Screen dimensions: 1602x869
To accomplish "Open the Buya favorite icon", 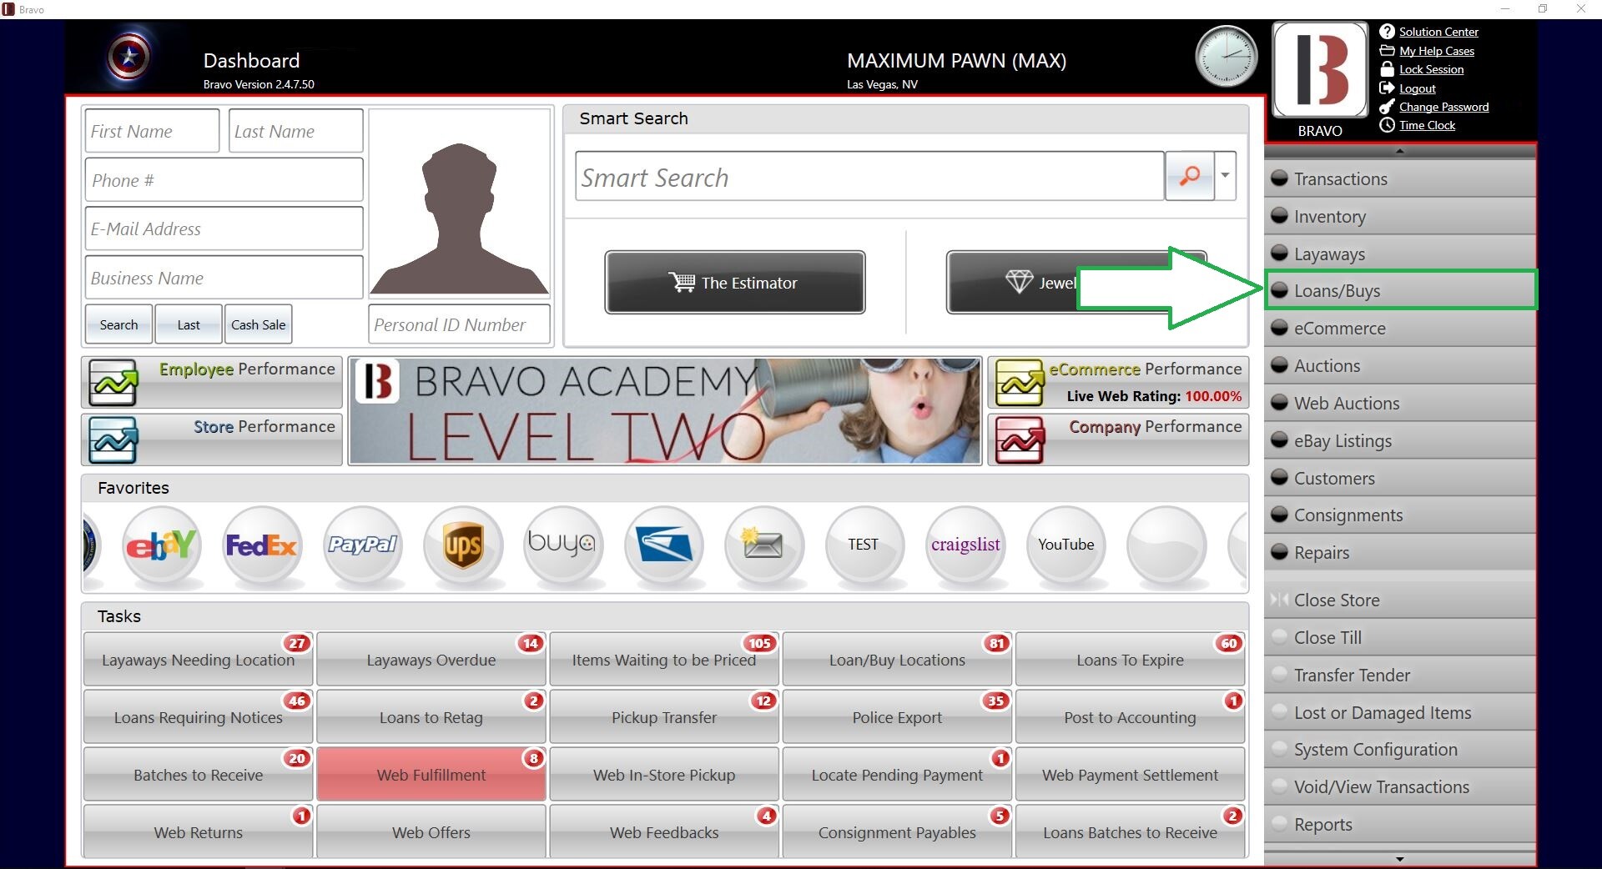I will pos(563,545).
